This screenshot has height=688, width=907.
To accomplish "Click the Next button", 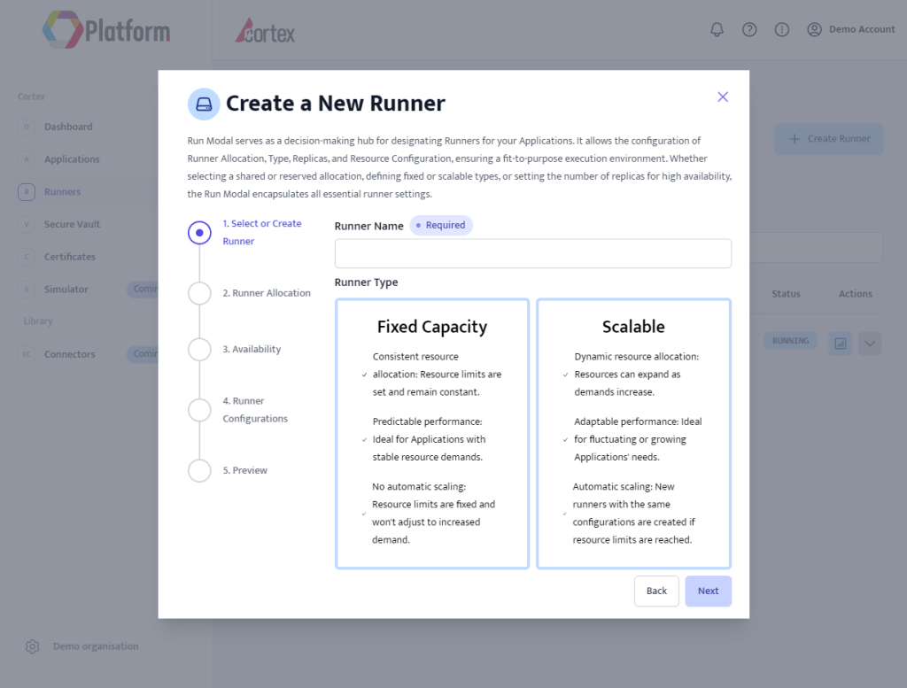I will [x=708, y=591].
